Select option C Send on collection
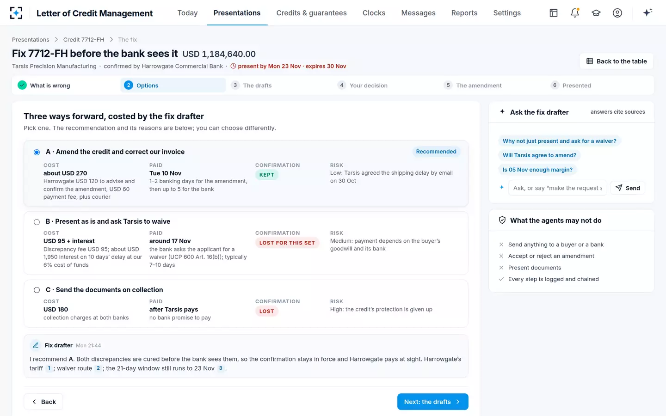The image size is (666, 416). [37, 290]
